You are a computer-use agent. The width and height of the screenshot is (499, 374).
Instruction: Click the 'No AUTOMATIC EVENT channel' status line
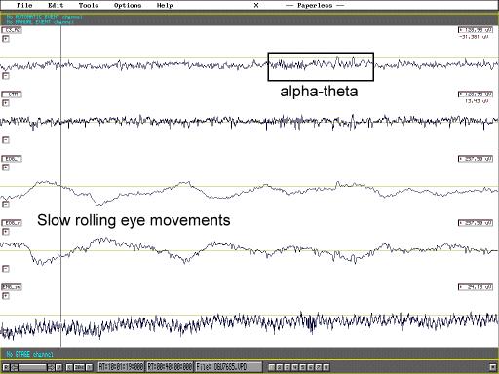(44, 17)
